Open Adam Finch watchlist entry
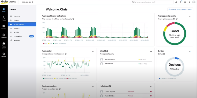Image resolution: width=197 pixels, height=98 pixels. point(126,64)
